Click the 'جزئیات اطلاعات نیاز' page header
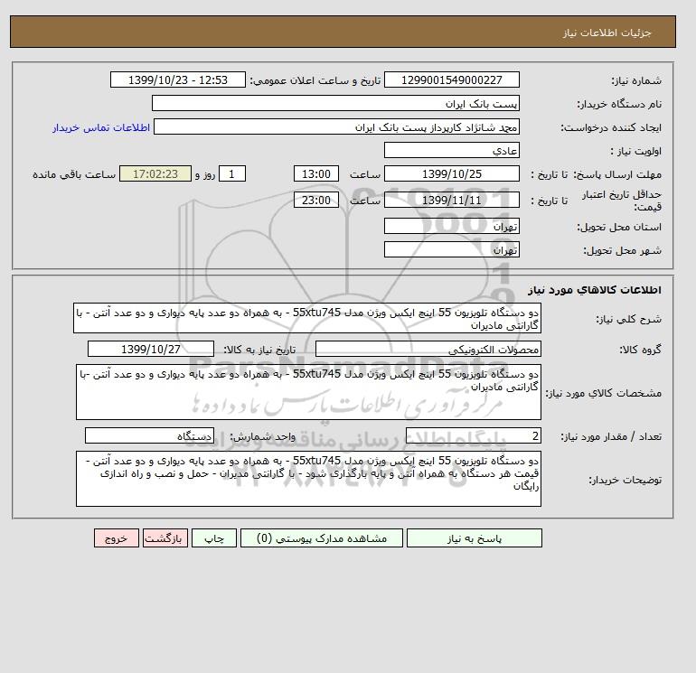This screenshot has height=673, width=696. pos(607,33)
